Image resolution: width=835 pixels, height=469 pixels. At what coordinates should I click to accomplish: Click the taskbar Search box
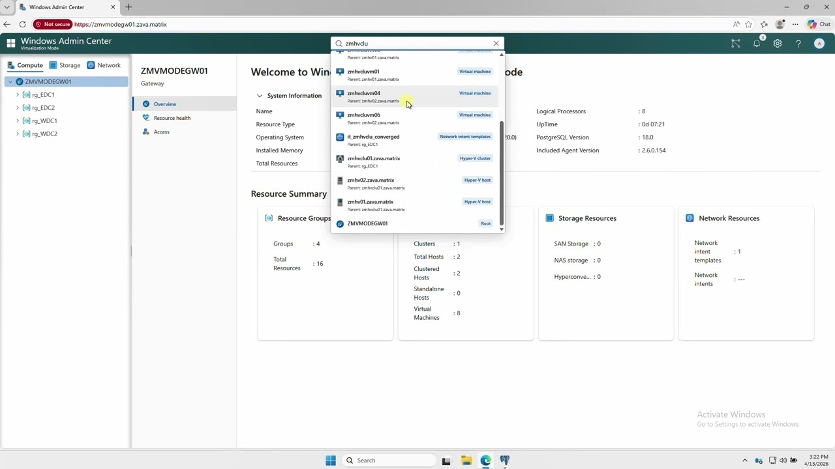click(388, 461)
